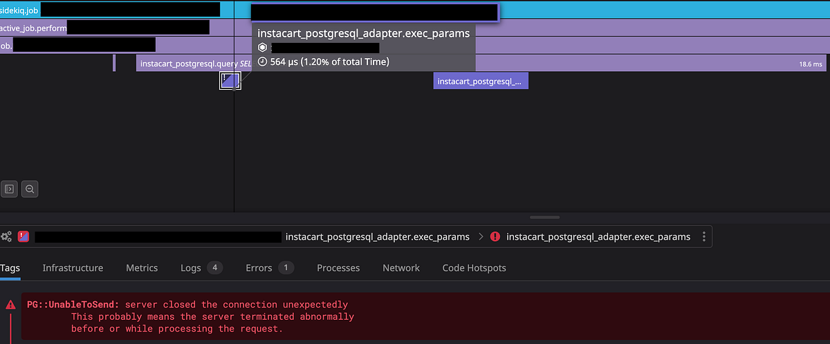Open the Code Hotspots tab

pyautogui.click(x=474, y=268)
